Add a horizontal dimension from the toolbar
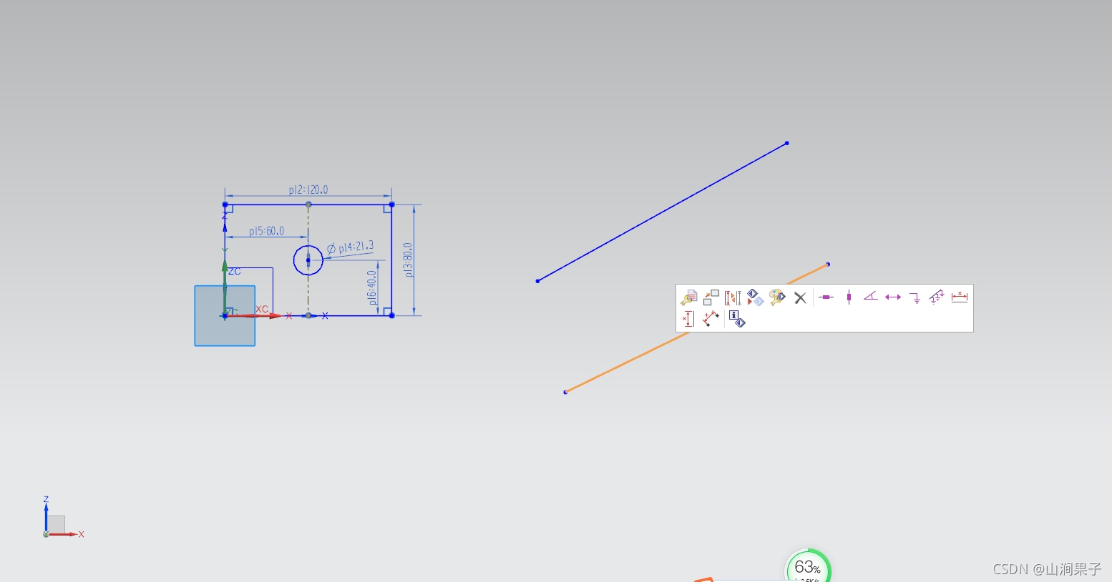The height and width of the screenshot is (582, 1112). [960, 297]
